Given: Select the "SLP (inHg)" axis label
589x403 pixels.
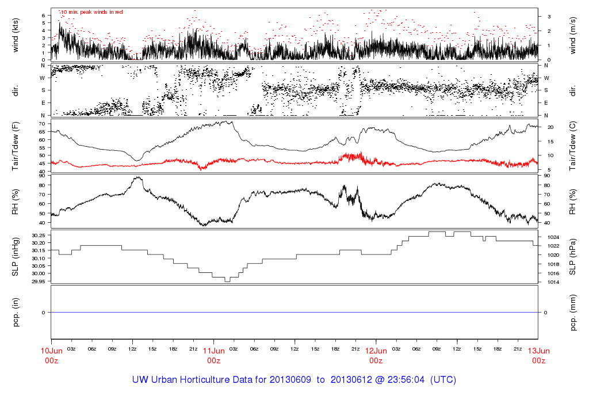Looking at the screenshot, I should point(16,257).
